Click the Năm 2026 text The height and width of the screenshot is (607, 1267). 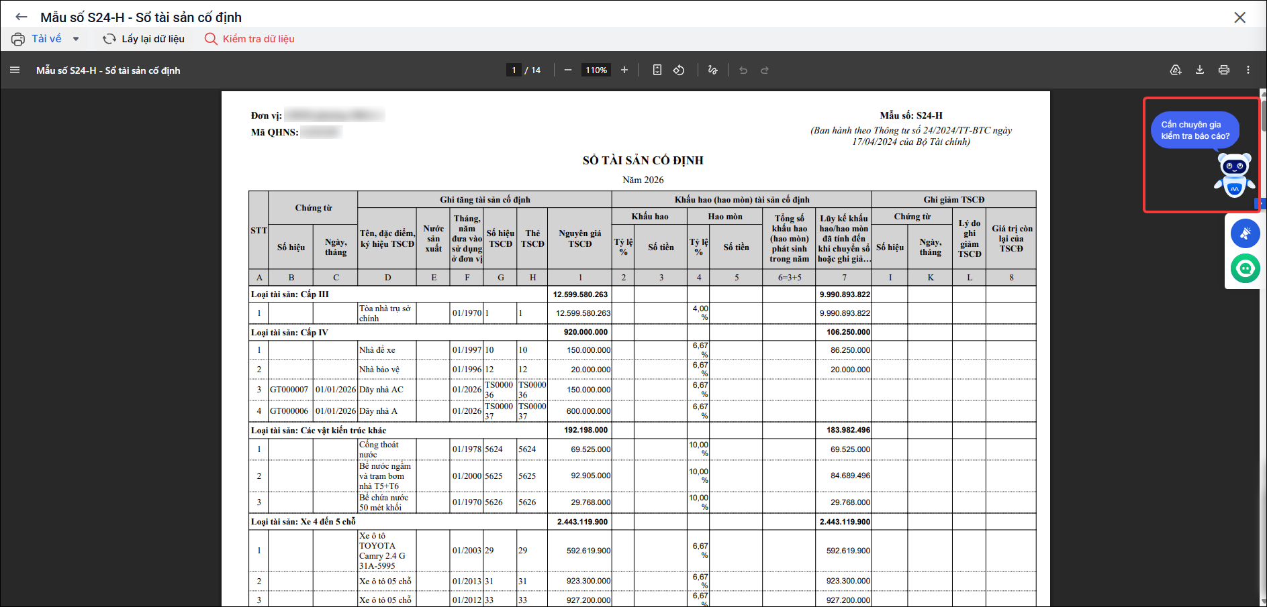click(643, 180)
